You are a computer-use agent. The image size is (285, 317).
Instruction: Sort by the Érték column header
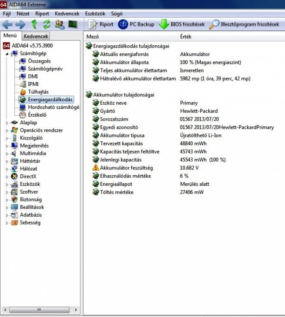click(231, 37)
